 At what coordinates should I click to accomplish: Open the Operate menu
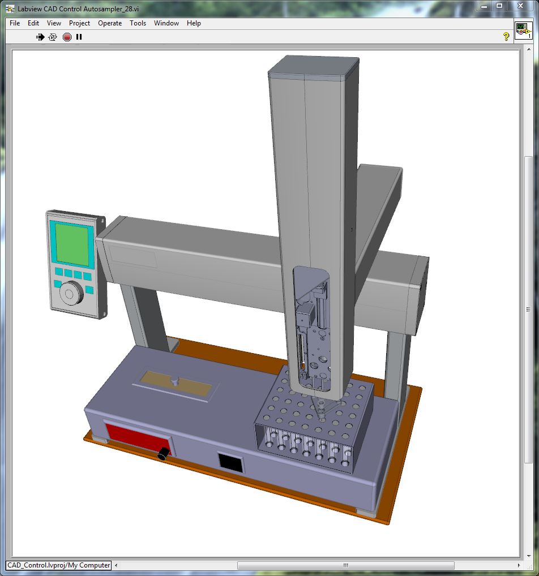click(110, 23)
